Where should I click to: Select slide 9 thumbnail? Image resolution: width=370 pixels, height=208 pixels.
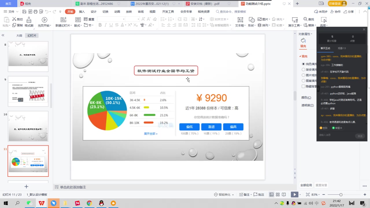click(28, 91)
